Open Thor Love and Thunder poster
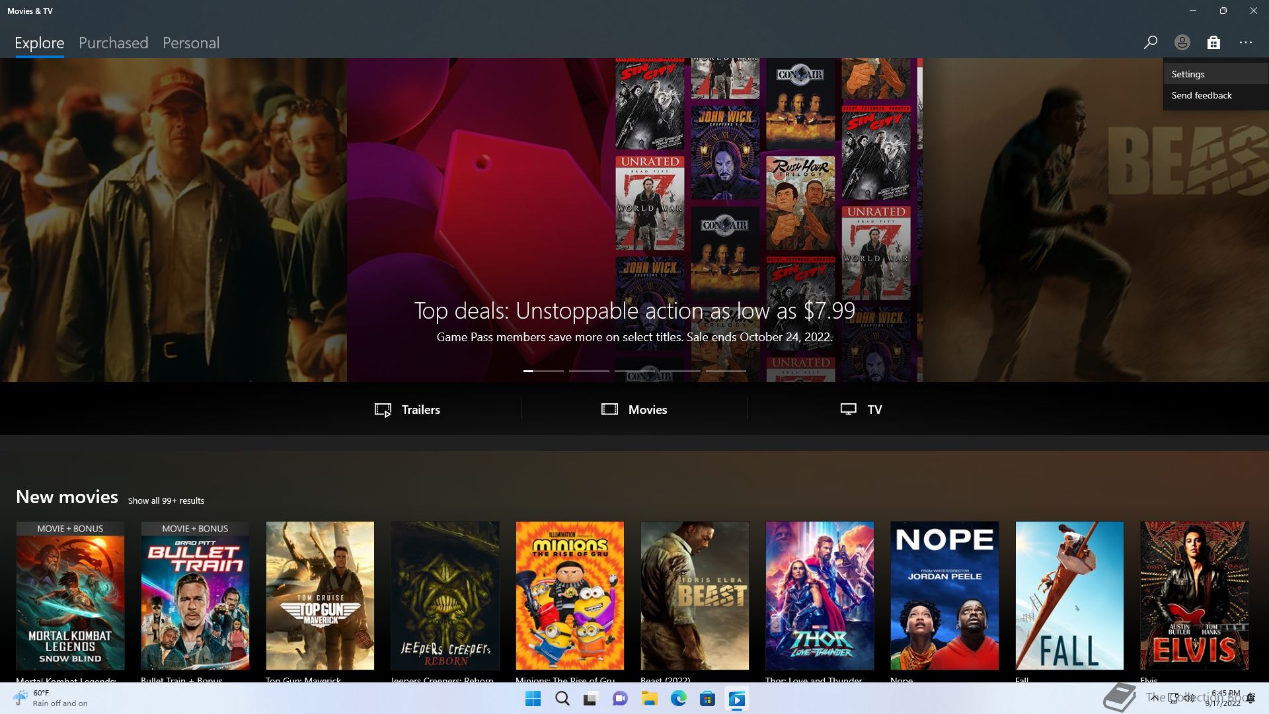1269x714 pixels. pyautogui.click(x=820, y=596)
